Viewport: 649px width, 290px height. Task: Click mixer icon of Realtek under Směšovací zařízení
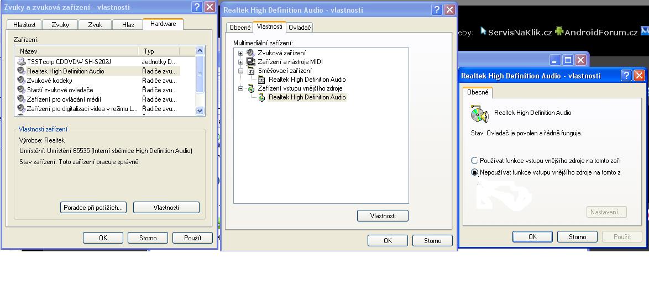pyautogui.click(x=261, y=80)
